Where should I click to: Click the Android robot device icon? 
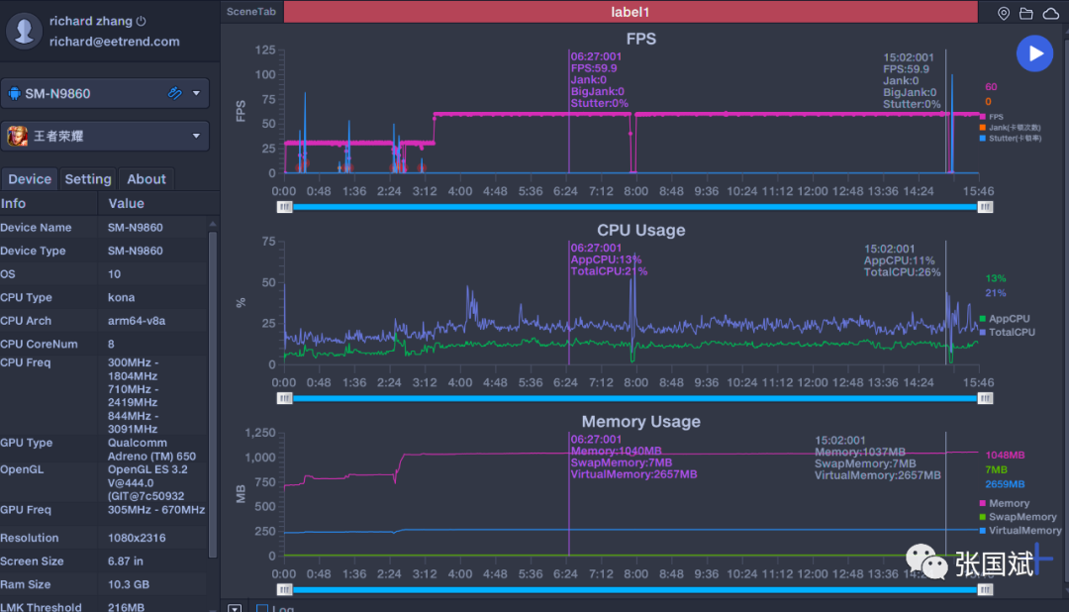[15, 93]
